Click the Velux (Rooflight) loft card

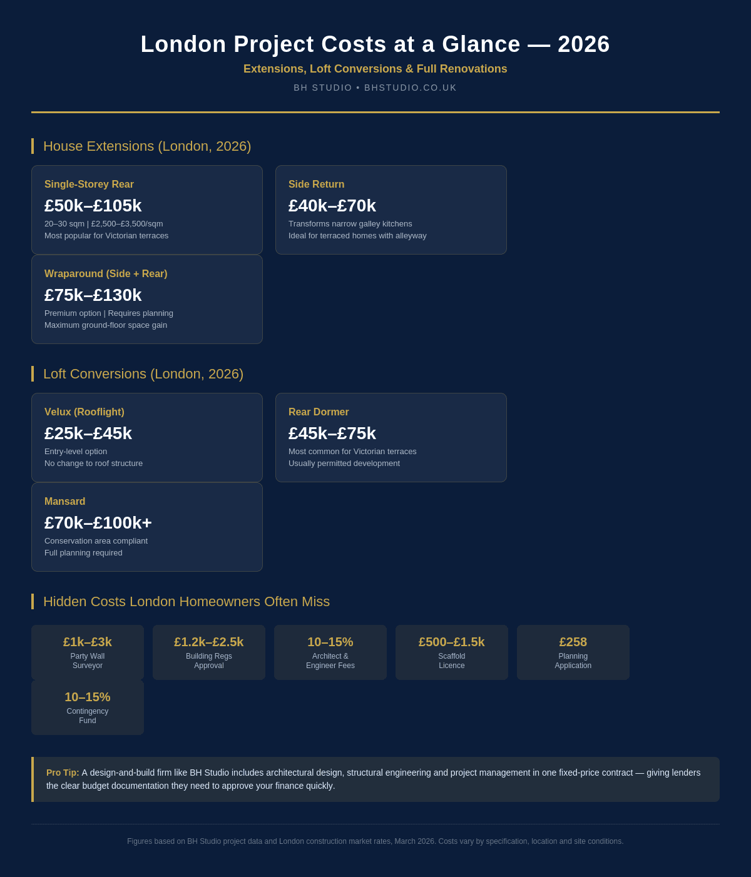pos(147,437)
